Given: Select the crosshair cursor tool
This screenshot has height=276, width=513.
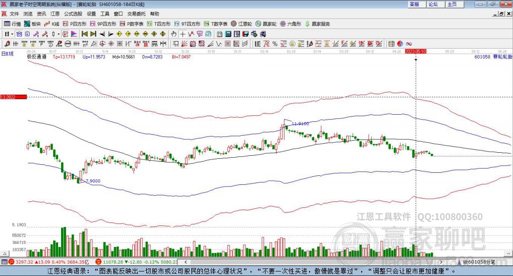Looking at the screenshot, I should click(x=182, y=34).
